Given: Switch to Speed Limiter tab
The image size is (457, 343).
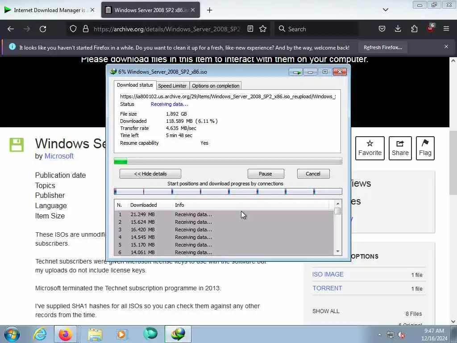Looking at the screenshot, I should click(x=172, y=86).
